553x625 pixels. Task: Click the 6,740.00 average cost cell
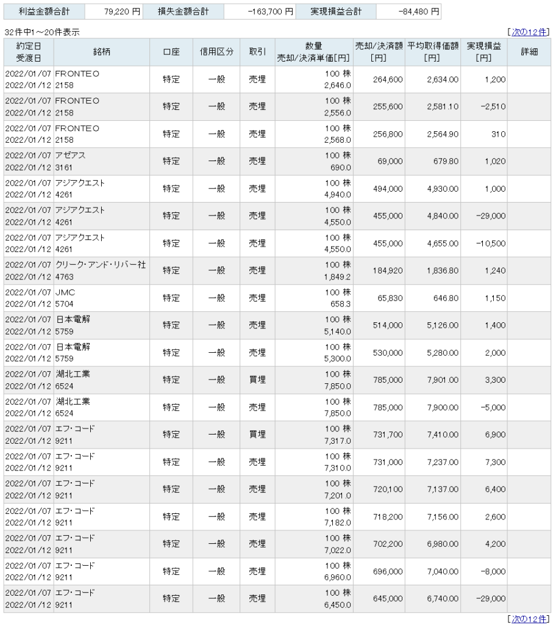point(443,598)
